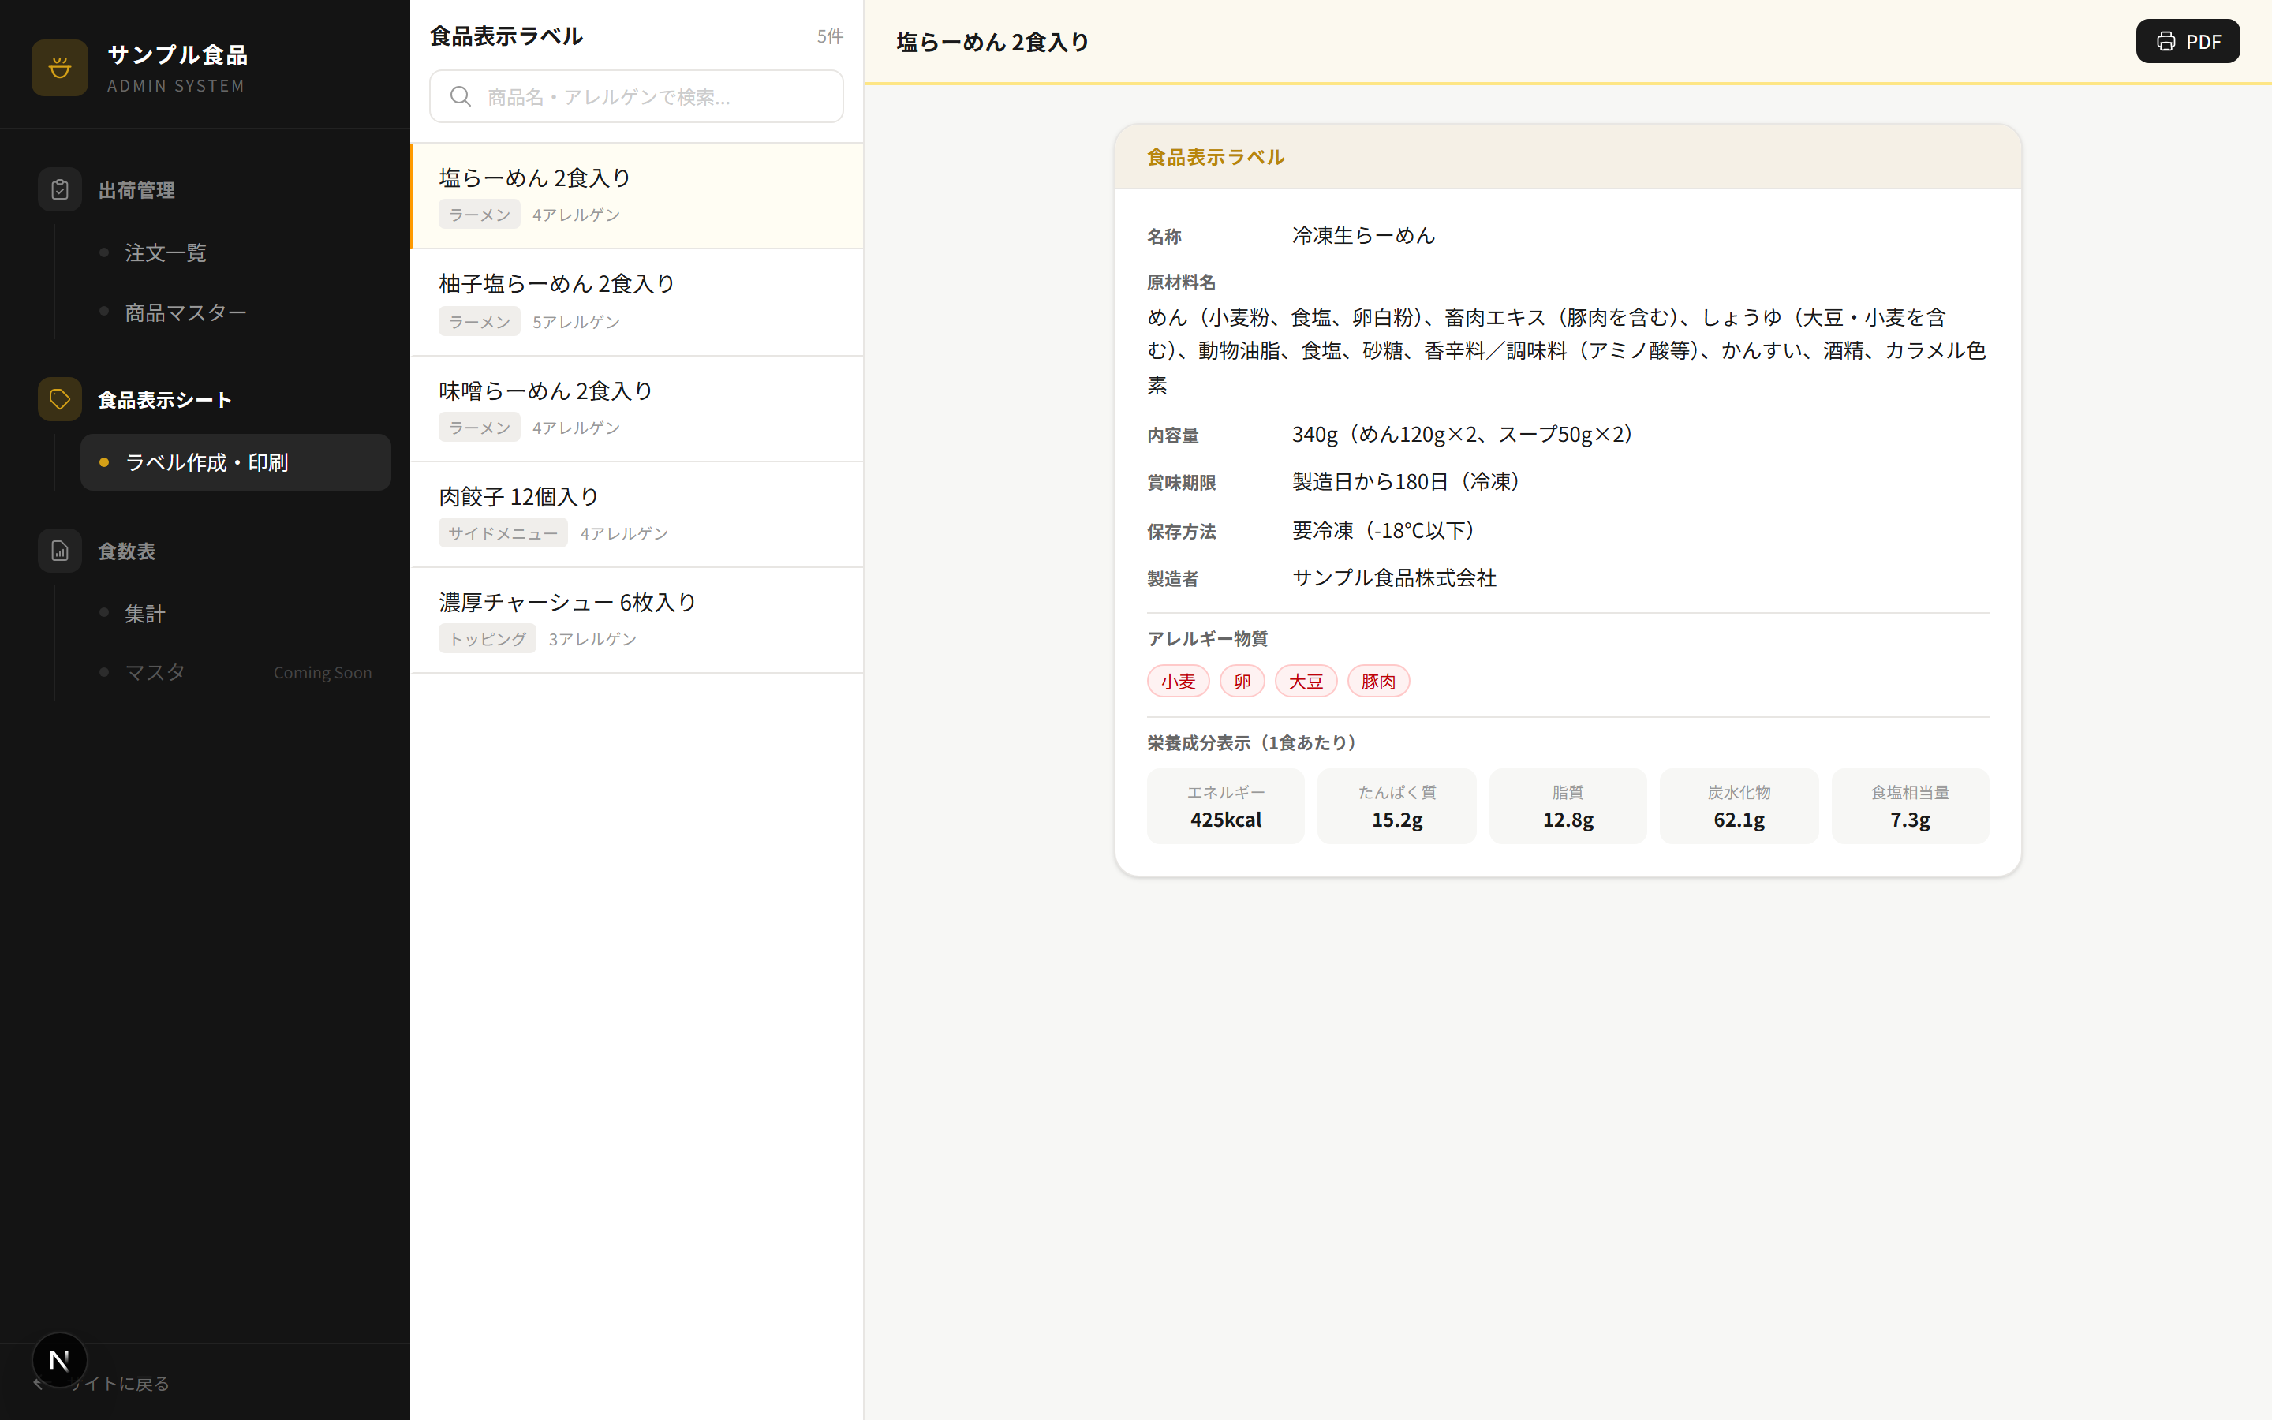Select 塩らーめん 2食入り in the list
2272x1420 pixels.
tap(637, 196)
